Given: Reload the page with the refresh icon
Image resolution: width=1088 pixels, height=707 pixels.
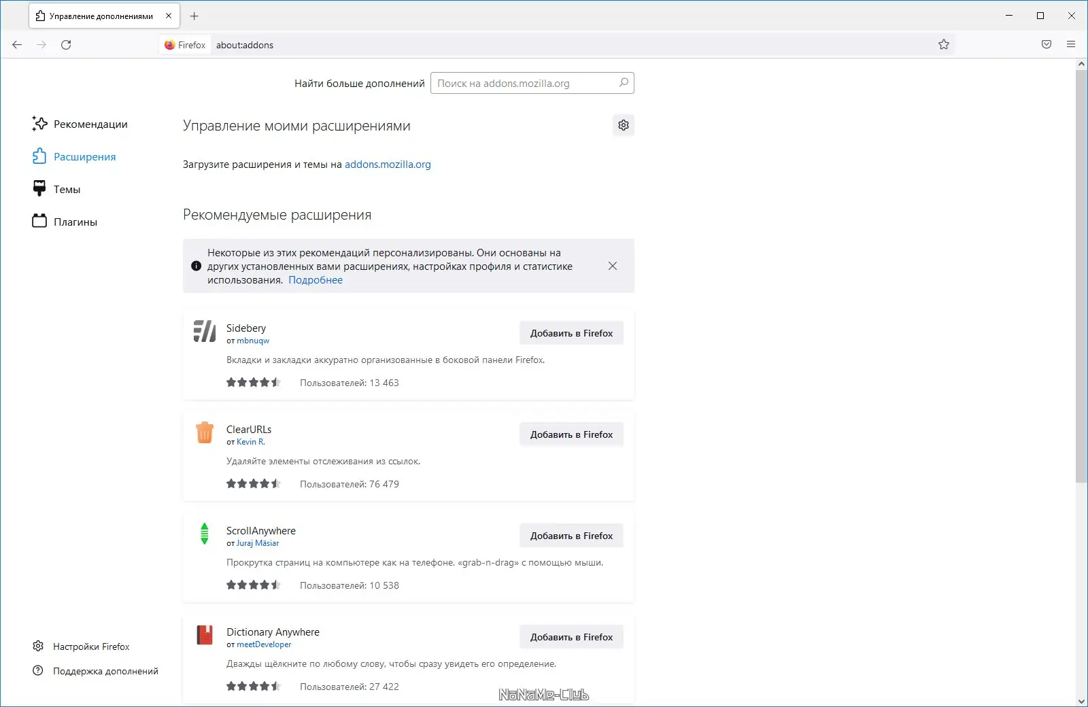Looking at the screenshot, I should [x=66, y=45].
